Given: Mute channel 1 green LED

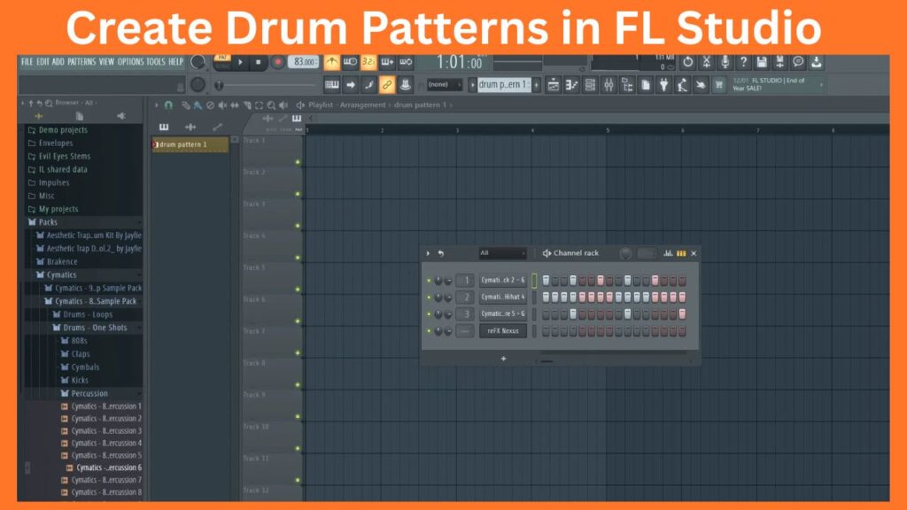Looking at the screenshot, I should pos(429,281).
